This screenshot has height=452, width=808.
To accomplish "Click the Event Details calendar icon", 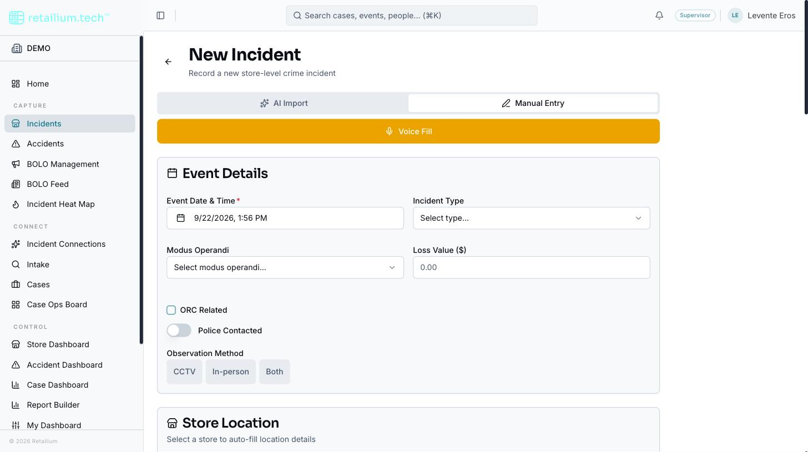I will pyautogui.click(x=172, y=174).
